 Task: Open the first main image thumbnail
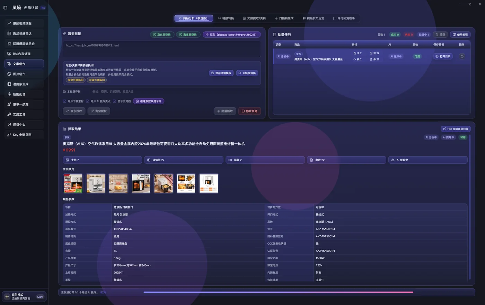click(73, 183)
